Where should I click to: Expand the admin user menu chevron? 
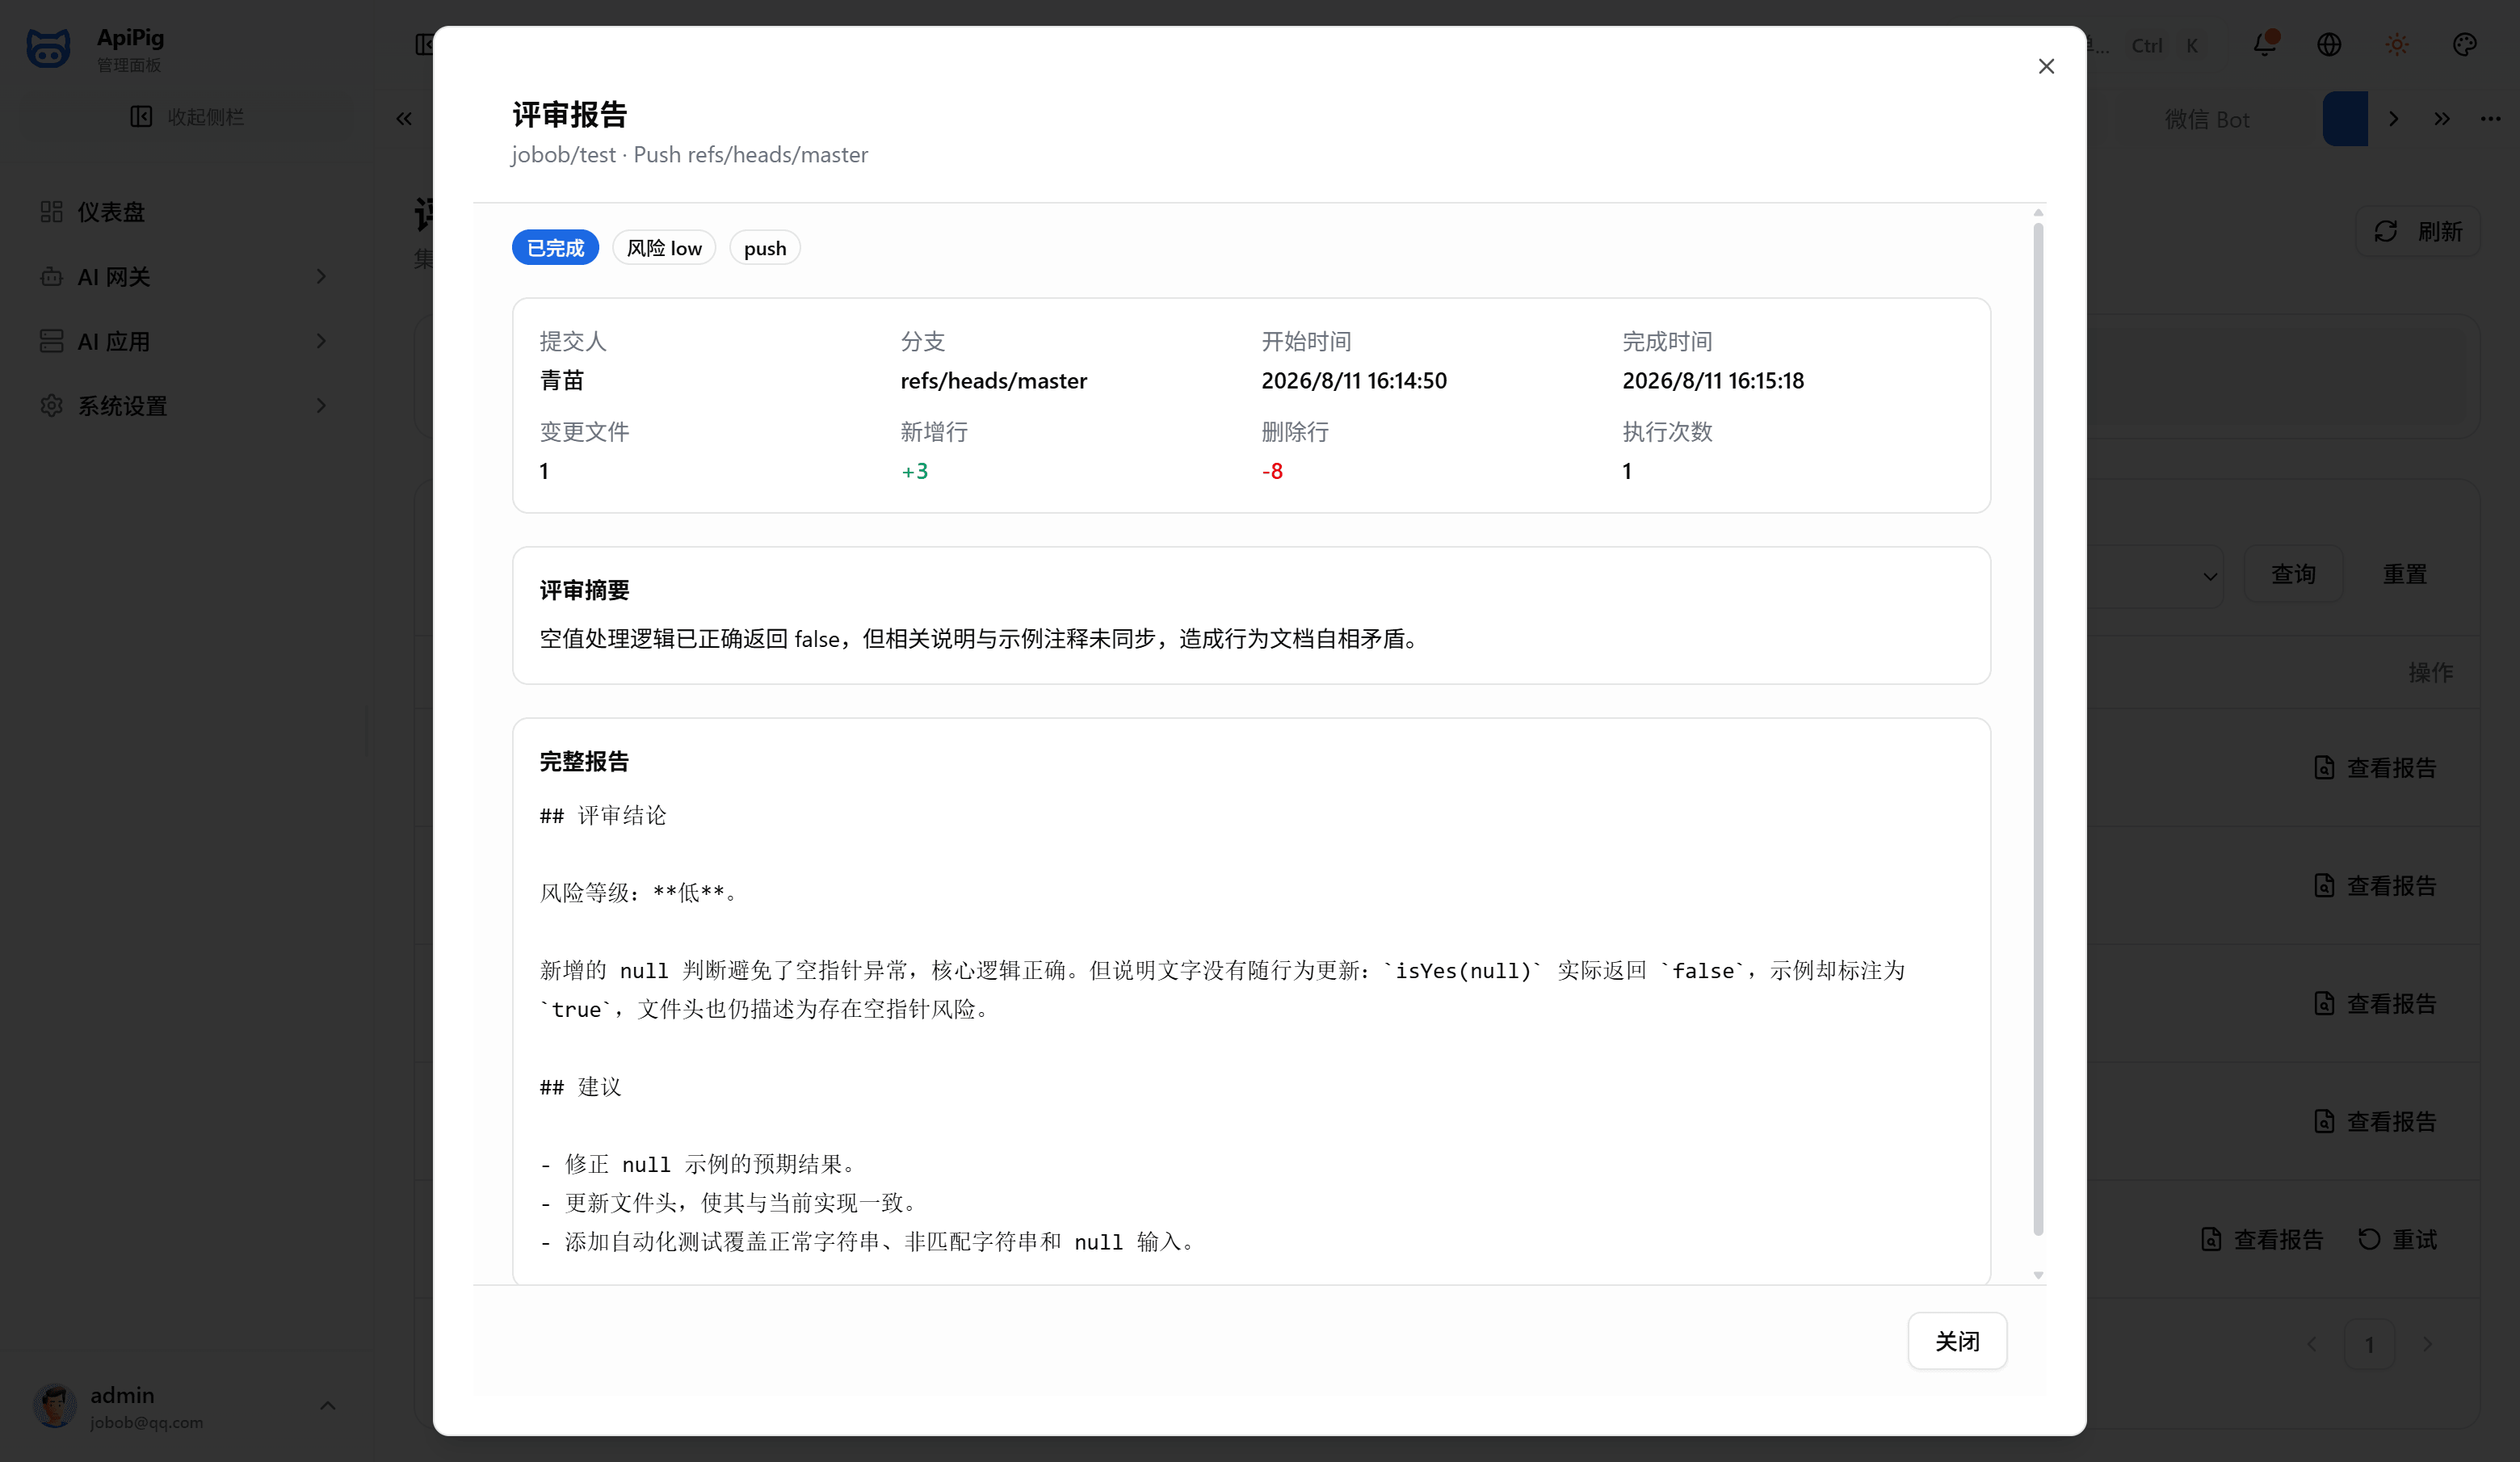pos(327,1405)
